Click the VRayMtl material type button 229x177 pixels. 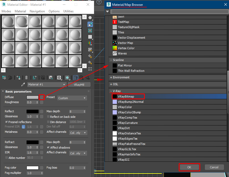tap(79, 84)
